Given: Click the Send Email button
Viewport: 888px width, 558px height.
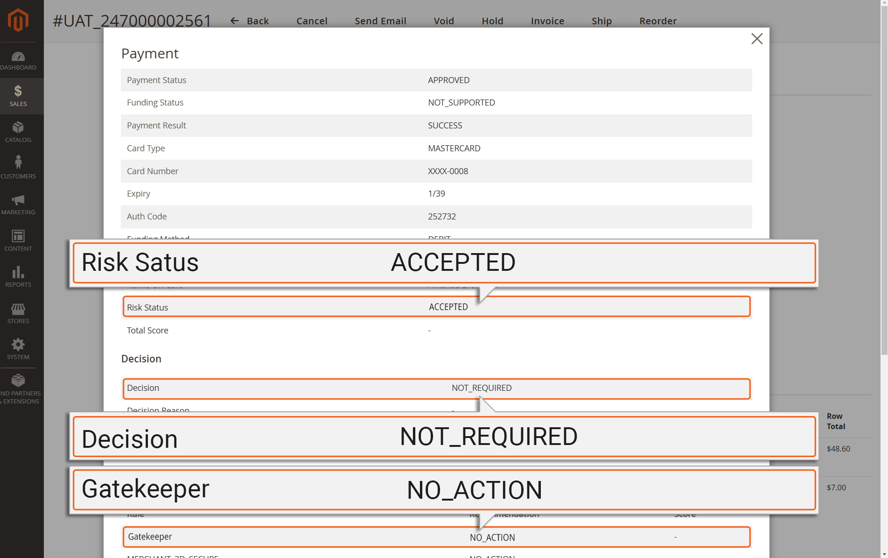Looking at the screenshot, I should click(380, 21).
